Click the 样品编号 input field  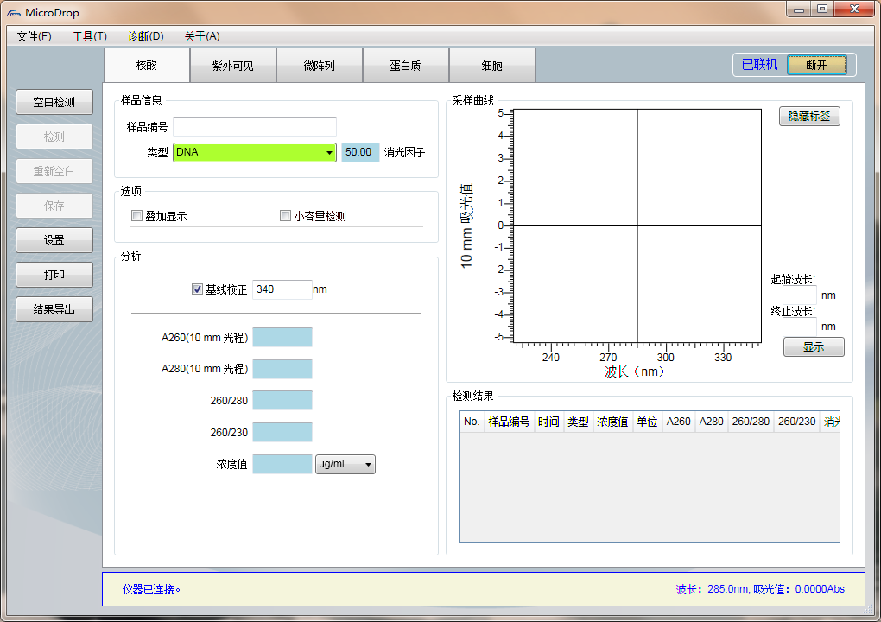coord(255,127)
